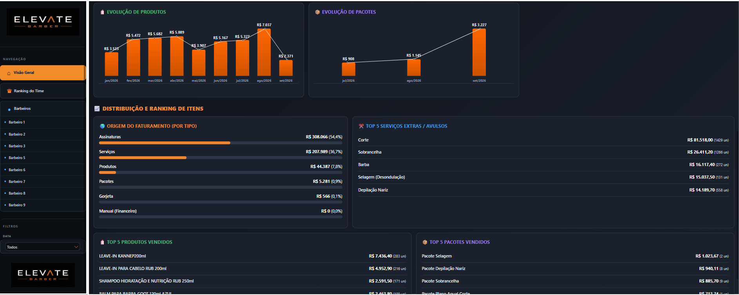Click the jan/2026 bar in the products chart
The width and height of the screenshot is (739, 295).
(x=111, y=64)
